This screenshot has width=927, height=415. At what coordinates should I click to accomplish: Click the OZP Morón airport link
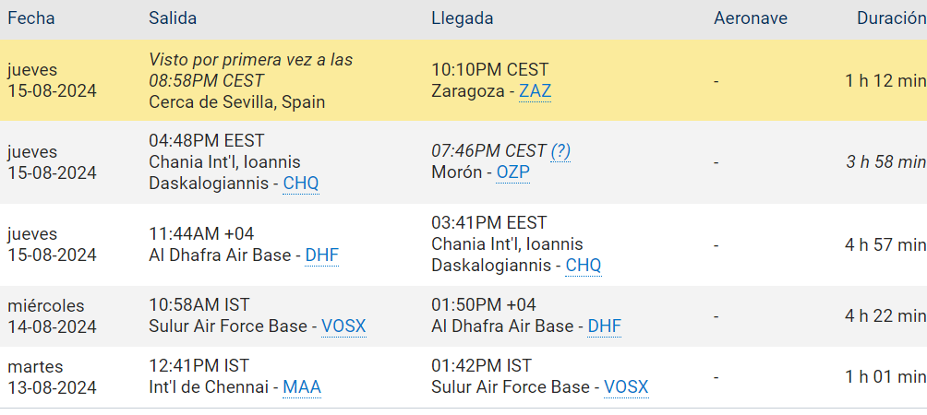click(x=514, y=172)
